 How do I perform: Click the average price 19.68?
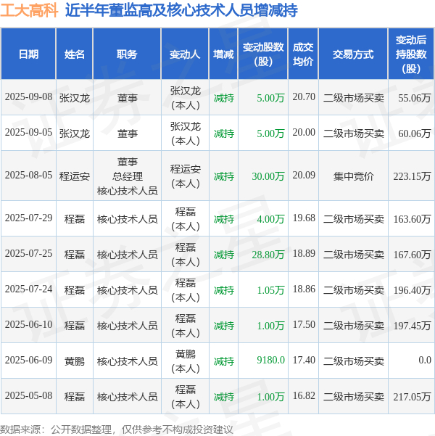point(304,218)
